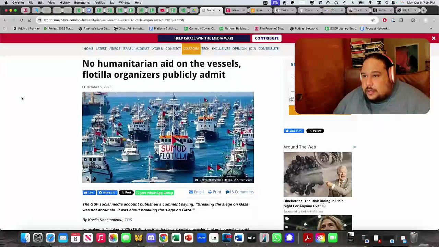The height and width of the screenshot is (247, 439).
Task: Click the X Follow button in sidebar
Action: (315, 131)
